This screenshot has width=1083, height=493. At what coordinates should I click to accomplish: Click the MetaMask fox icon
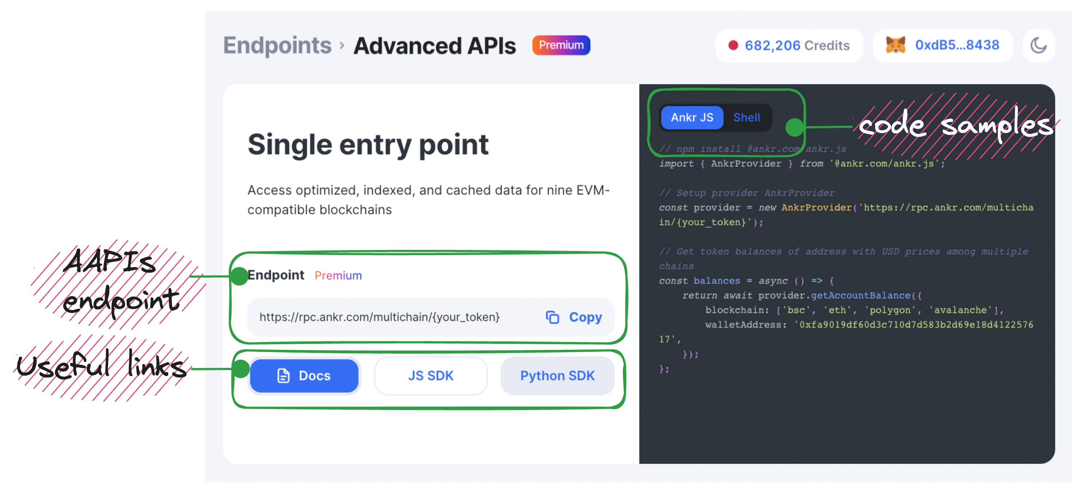(895, 45)
